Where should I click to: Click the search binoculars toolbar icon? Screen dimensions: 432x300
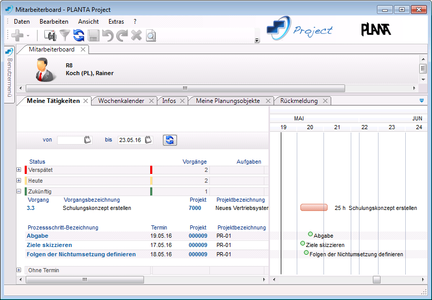(50, 35)
